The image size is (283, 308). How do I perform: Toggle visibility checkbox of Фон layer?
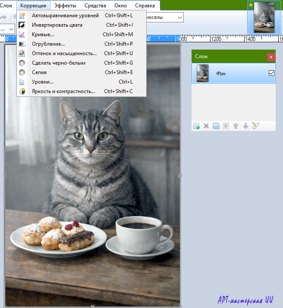point(271,73)
